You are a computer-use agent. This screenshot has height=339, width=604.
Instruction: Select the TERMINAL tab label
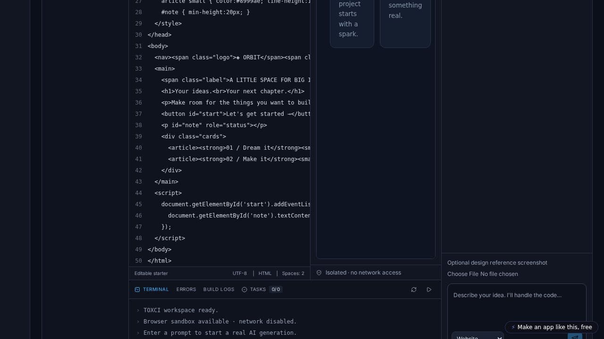tap(156, 290)
